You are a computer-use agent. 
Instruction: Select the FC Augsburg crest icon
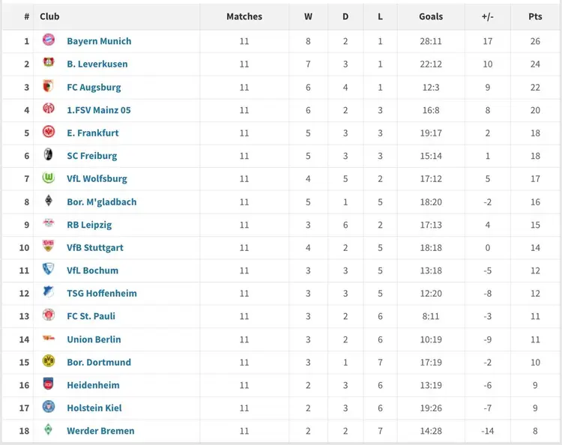(x=49, y=86)
